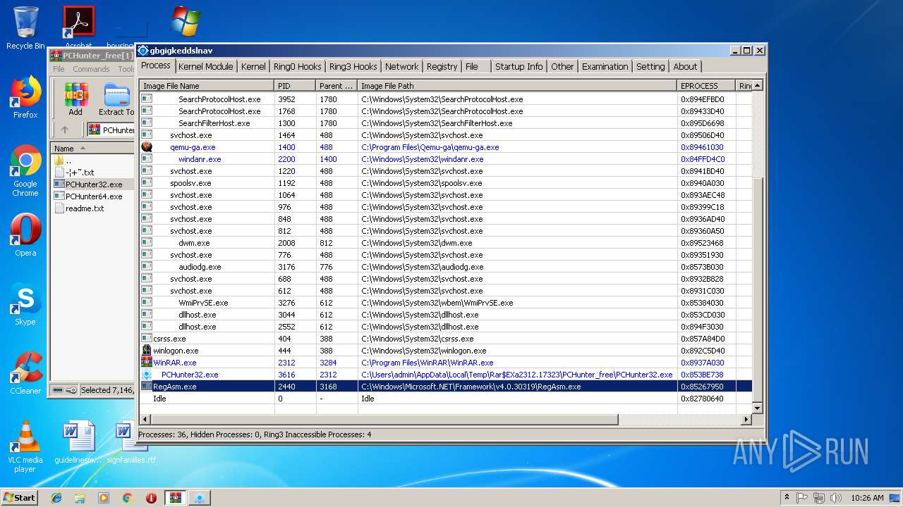
Task: Click the winlogon.exe process icon
Action: pyautogui.click(x=147, y=351)
